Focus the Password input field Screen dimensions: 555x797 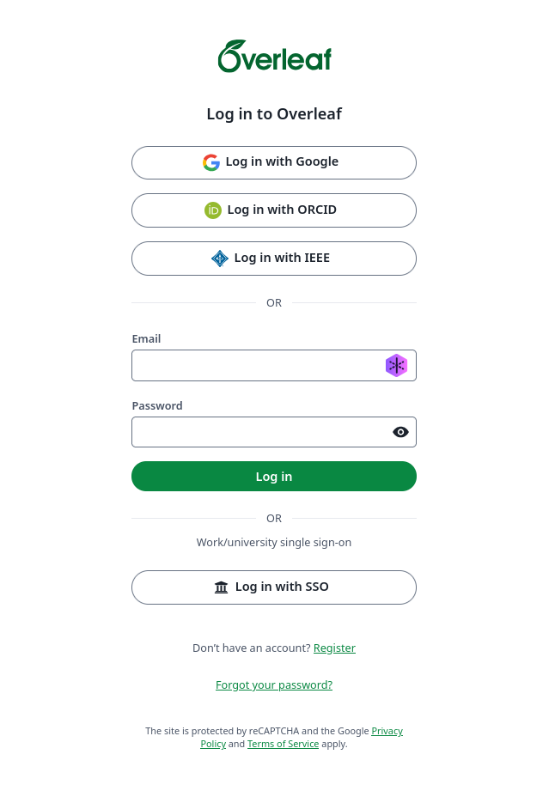(274, 432)
